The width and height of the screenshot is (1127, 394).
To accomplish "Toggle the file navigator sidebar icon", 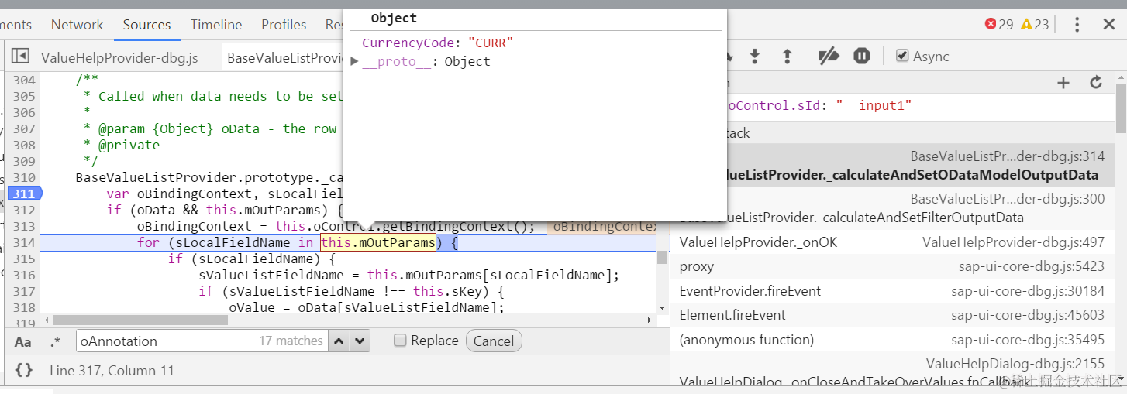I will [x=20, y=57].
